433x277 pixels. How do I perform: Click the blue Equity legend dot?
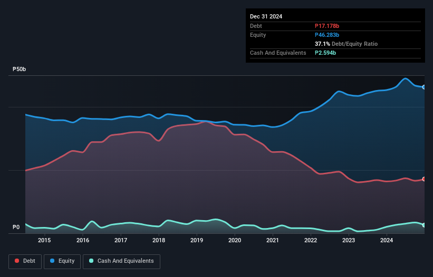(52, 261)
